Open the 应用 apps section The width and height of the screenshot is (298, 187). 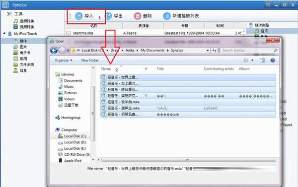(20, 59)
